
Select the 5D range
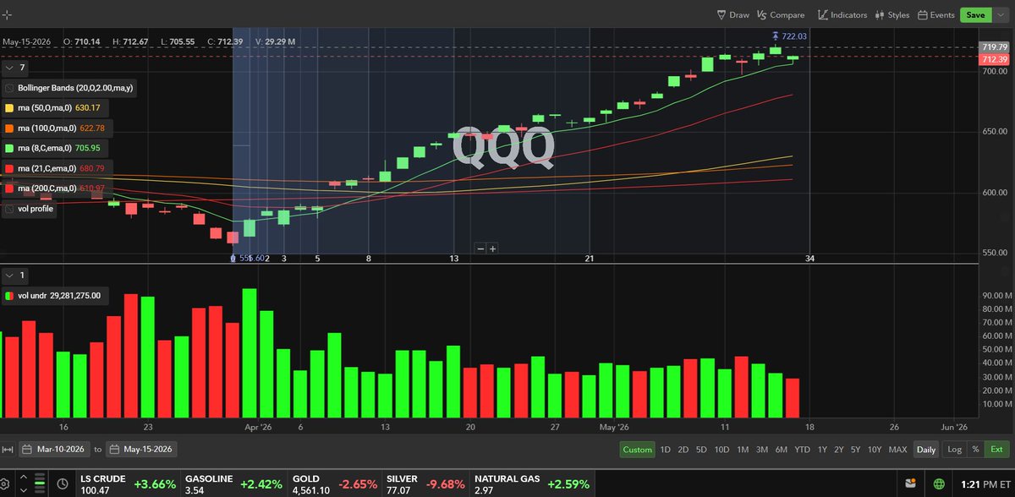tap(701, 450)
